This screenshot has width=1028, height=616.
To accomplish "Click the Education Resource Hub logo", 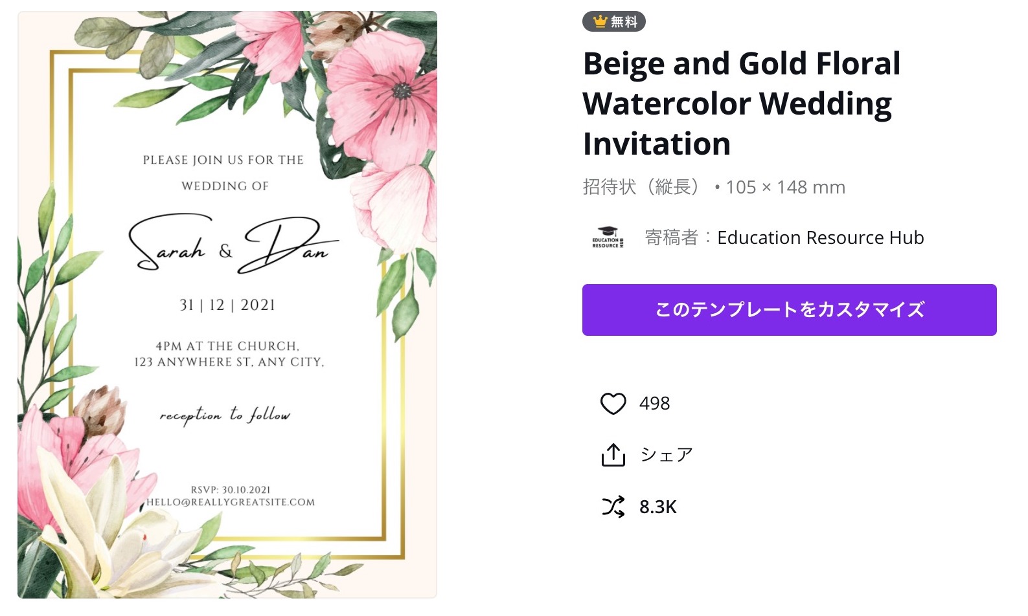I will pyautogui.click(x=608, y=237).
